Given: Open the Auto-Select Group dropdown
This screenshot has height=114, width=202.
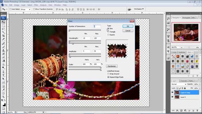Looking at the screenshot, I should (x=26, y=9).
